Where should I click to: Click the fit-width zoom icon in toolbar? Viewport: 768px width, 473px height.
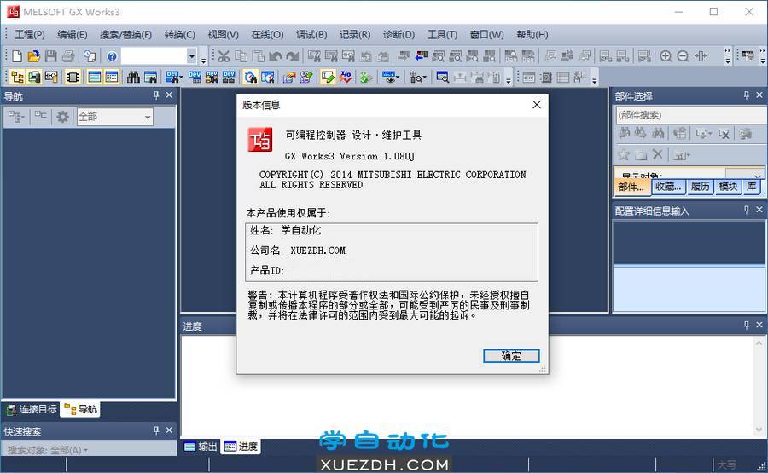[701, 56]
